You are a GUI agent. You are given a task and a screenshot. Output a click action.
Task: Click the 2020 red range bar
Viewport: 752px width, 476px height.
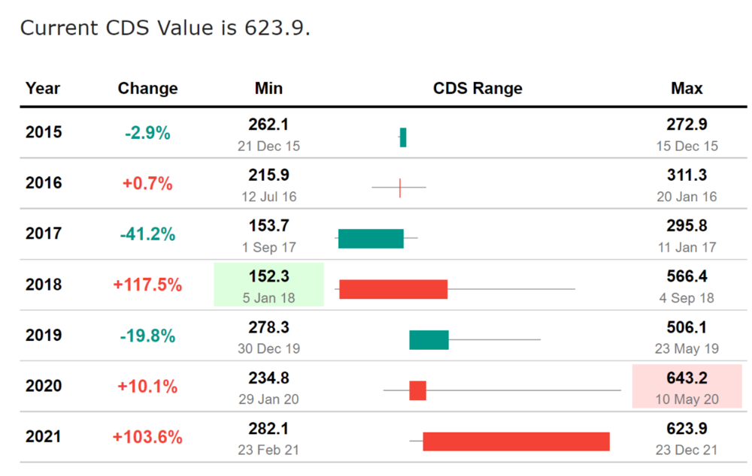coord(417,390)
